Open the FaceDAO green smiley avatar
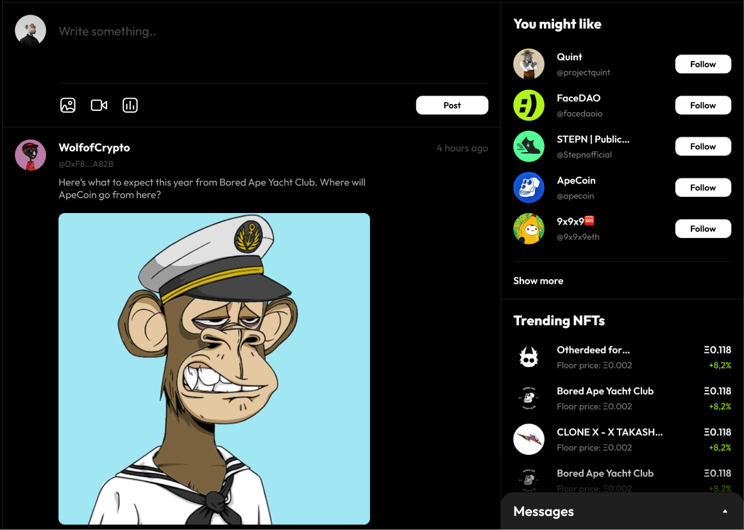This screenshot has width=744, height=530. click(529, 105)
